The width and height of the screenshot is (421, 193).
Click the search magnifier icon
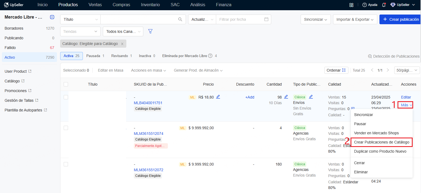click(x=180, y=19)
